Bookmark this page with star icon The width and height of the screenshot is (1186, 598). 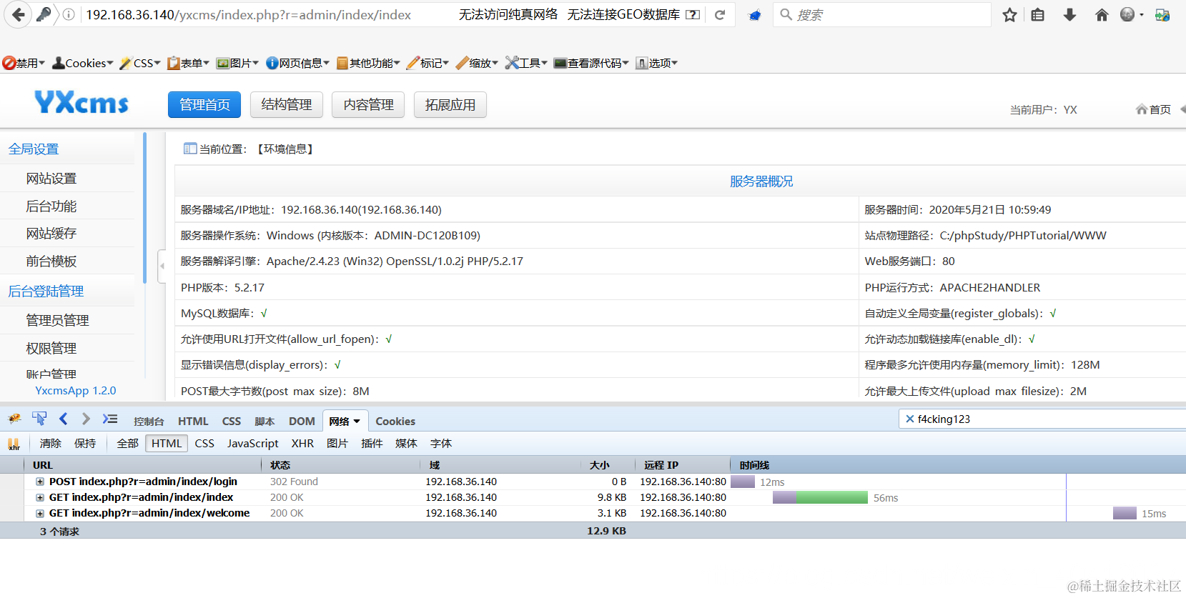coord(1009,14)
